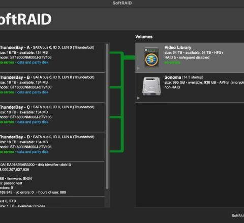Click the Sonoma volume name
The width and height of the screenshot is (244, 223).
(173, 77)
